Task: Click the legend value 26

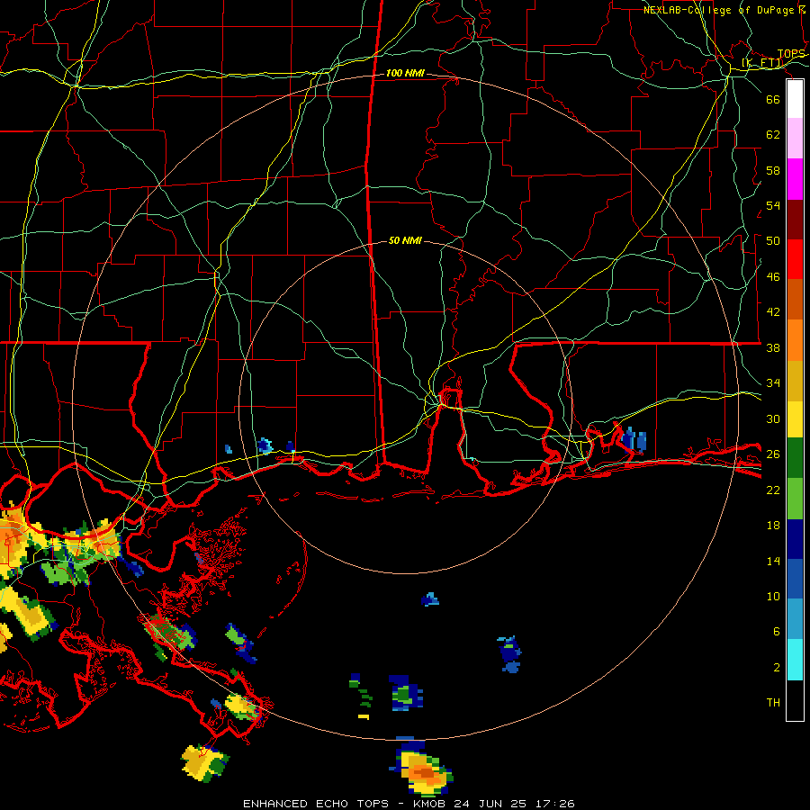Action: [773, 454]
